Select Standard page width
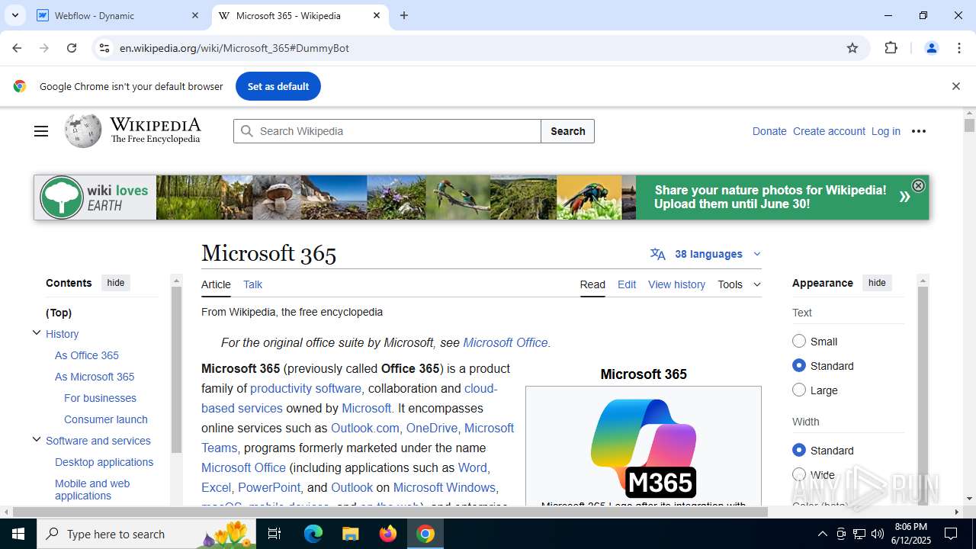 point(799,450)
